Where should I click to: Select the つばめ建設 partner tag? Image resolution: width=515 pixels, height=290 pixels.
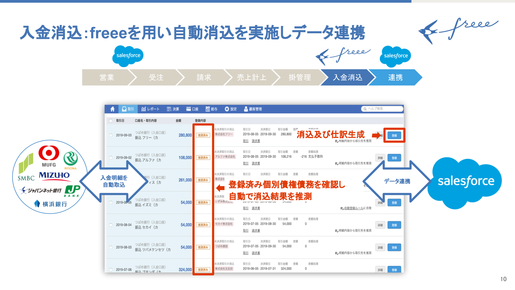click(222, 246)
